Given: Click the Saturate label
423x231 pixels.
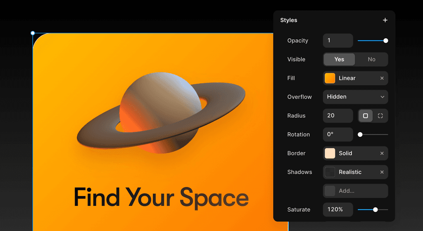Looking at the screenshot, I should [299, 210].
